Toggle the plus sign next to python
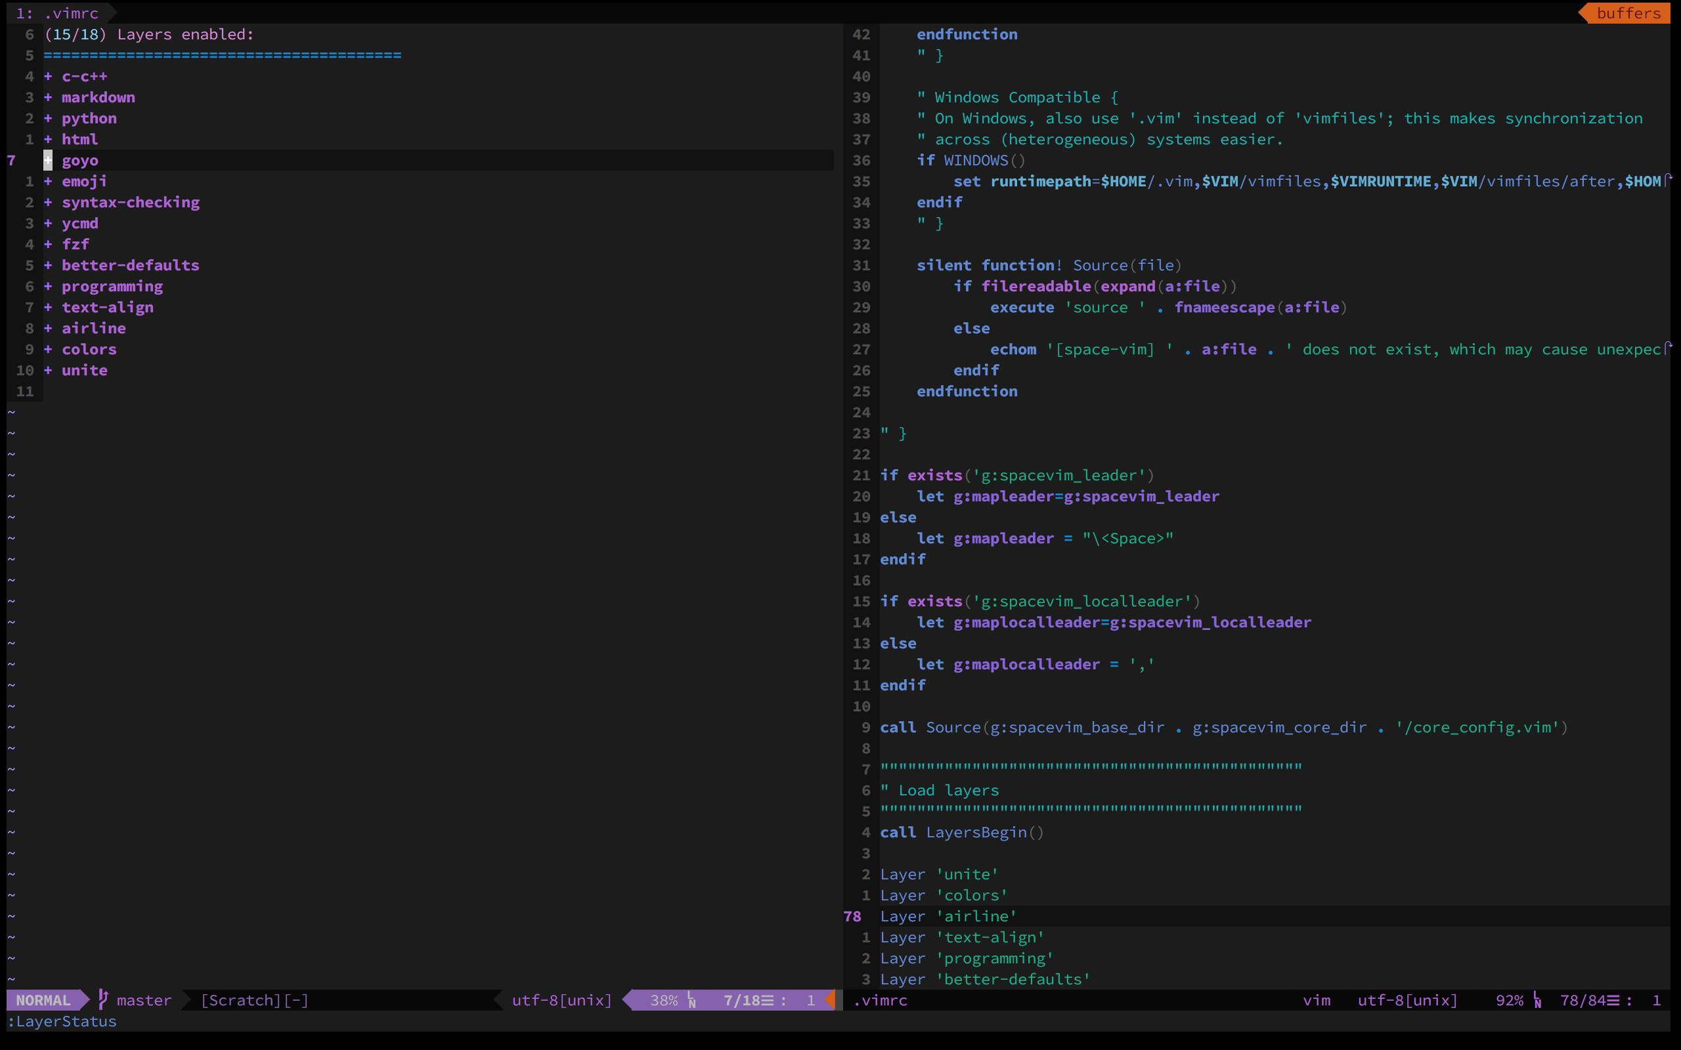The image size is (1681, 1050). (x=48, y=118)
